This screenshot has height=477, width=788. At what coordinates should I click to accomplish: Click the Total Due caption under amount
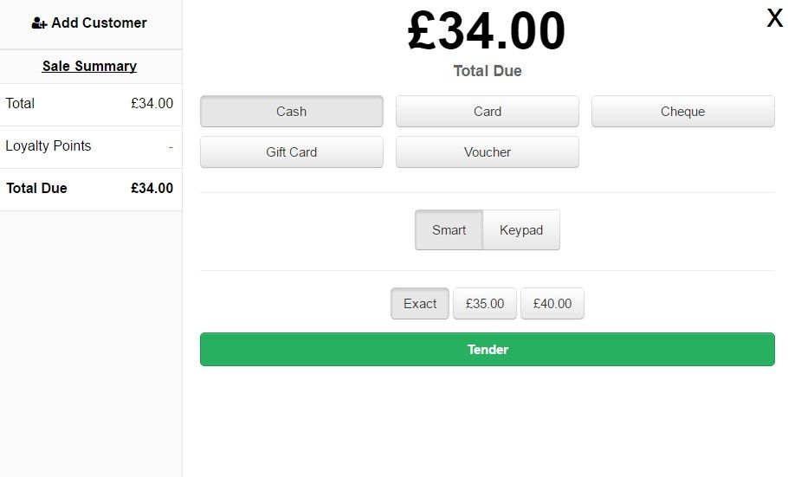point(488,71)
